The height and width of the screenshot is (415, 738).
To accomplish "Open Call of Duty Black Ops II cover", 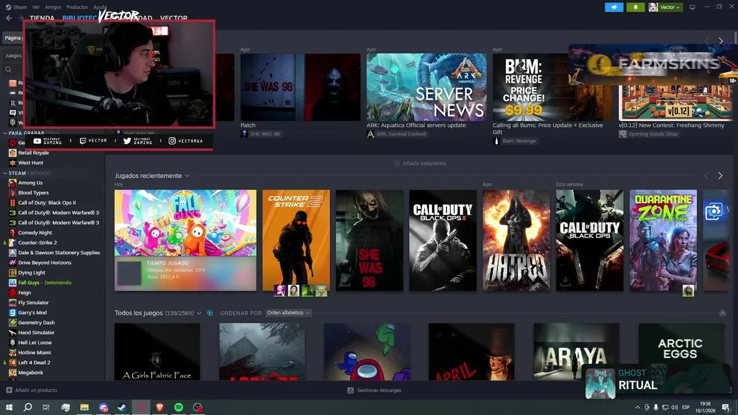I will [443, 240].
